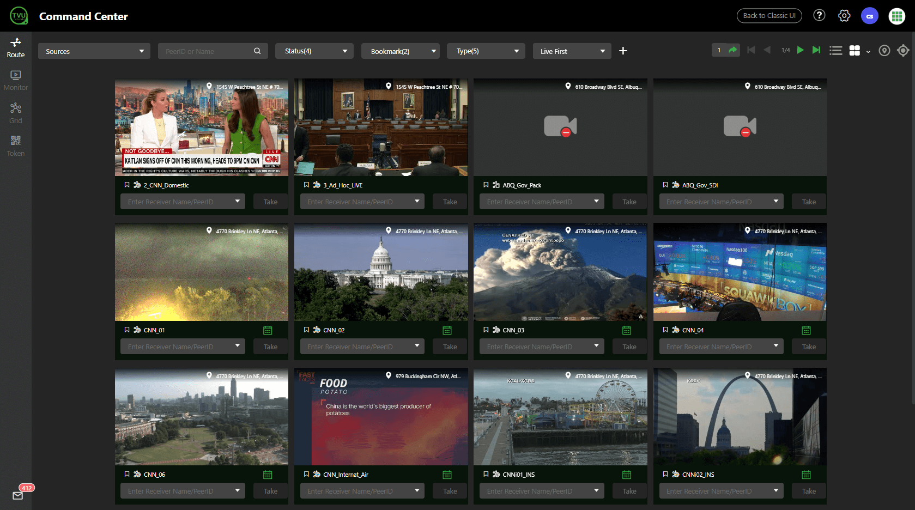This screenshot has width=915, height=510.
Task: Add a new filter with plus icon
Action: pyautogui.click(x=623, y=51)
